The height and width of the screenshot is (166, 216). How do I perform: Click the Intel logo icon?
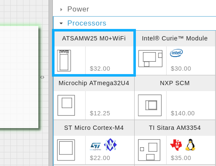coord(176,53)
